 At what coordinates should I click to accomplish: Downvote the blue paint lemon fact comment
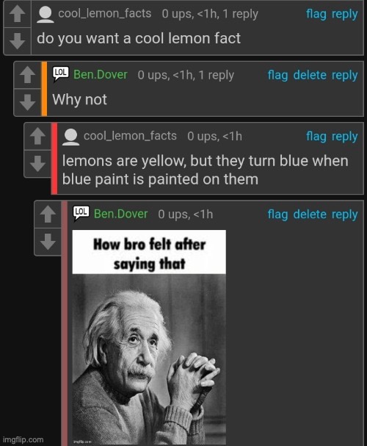pyautogui.click(x=37, y=163)
